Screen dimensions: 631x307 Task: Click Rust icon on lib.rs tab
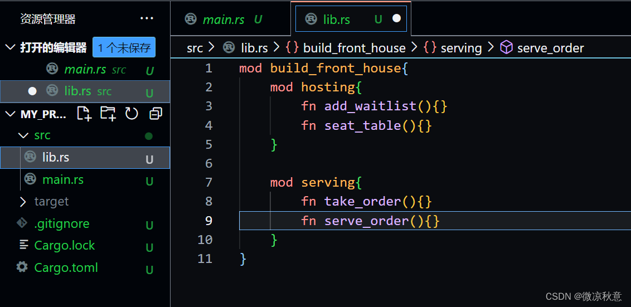pyautogui.click(x=311, y=19)
